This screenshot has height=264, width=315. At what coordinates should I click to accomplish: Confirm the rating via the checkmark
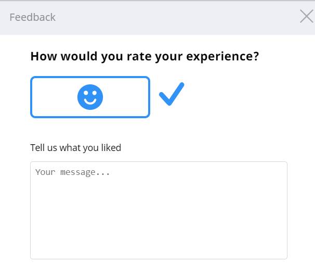pos(172,94)
